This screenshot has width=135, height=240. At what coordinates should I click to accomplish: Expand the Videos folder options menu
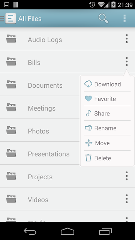[x=127, y=199]
